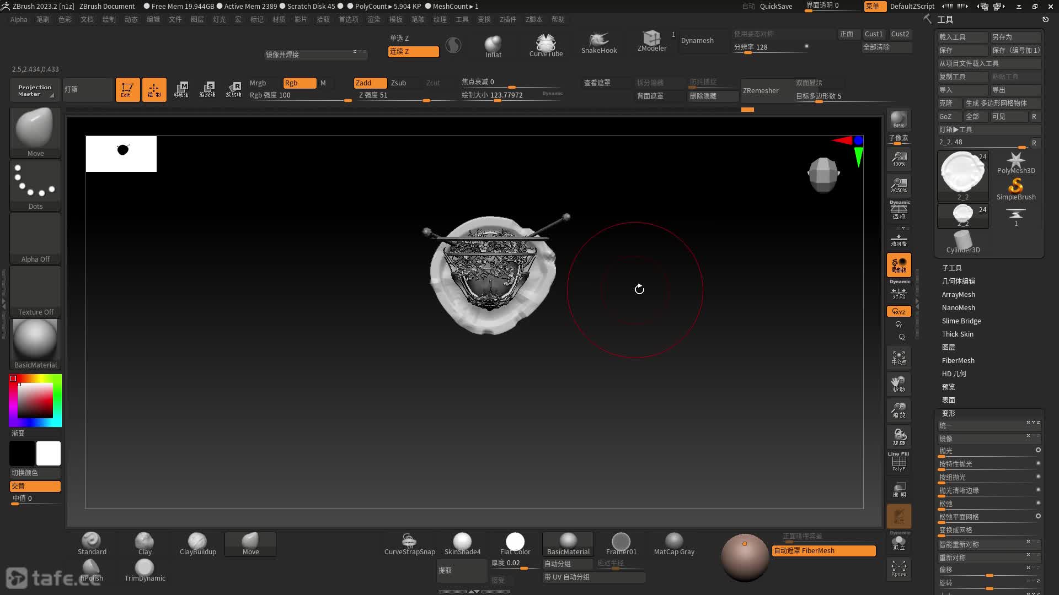1059x595 pixels.
Task: Choose the Clay brush
Action: [145, 544]
